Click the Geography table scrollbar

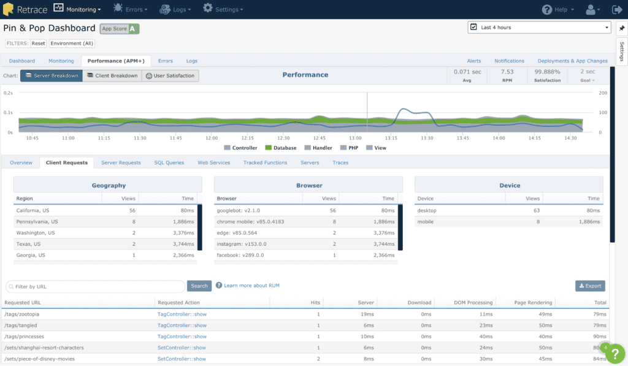(x=200, y=227)
